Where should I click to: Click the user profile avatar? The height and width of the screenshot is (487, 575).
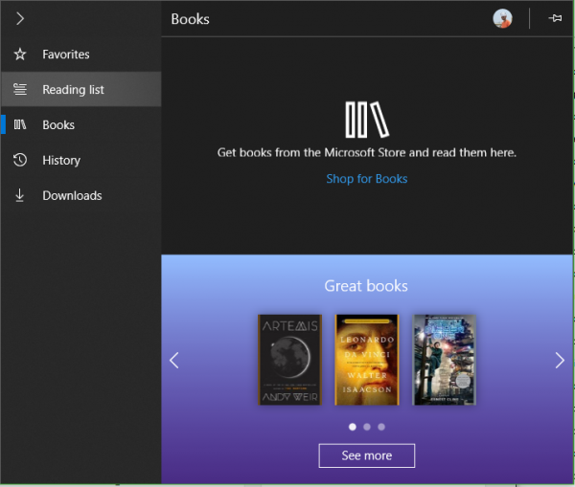pyautogui.click(x=502, y=18)
